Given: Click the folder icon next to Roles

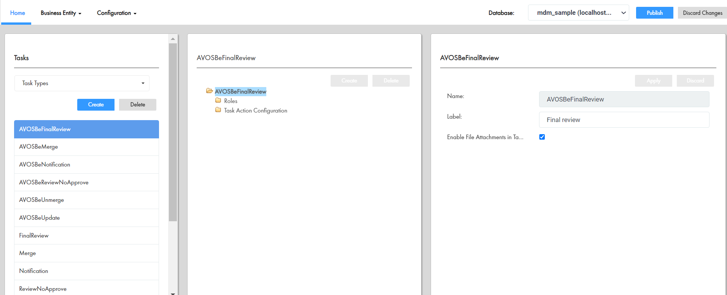Looking at the screenshot, I should [x=218, y=100].
